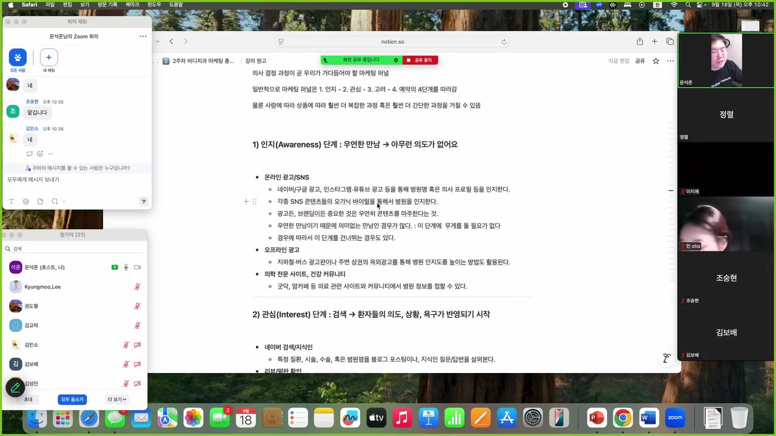This screenshot has height=436, width=776.
Task: Open the 파일 menu
Action: (x=50, y=5)
